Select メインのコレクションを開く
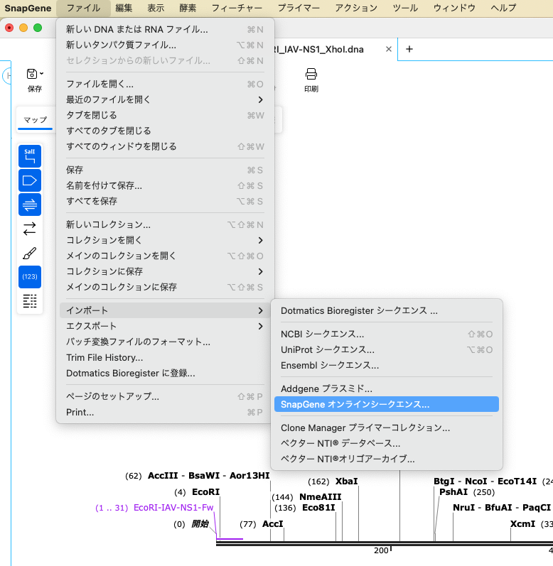The height and width of the screenshot is (566, 553). 165,256
